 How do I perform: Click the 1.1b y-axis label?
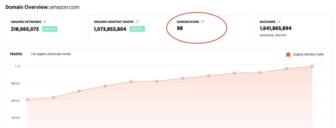(x=18, y=66)
